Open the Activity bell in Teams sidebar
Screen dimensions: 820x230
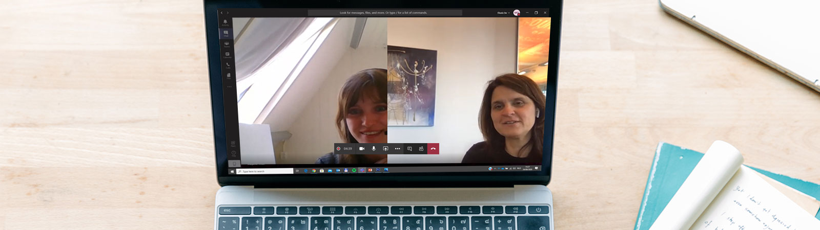click(x=225, y=22)
